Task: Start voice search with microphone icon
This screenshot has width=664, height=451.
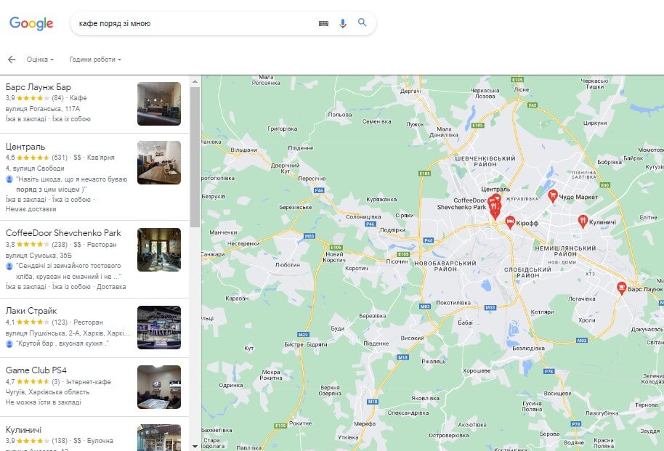Action: (343, 23)
